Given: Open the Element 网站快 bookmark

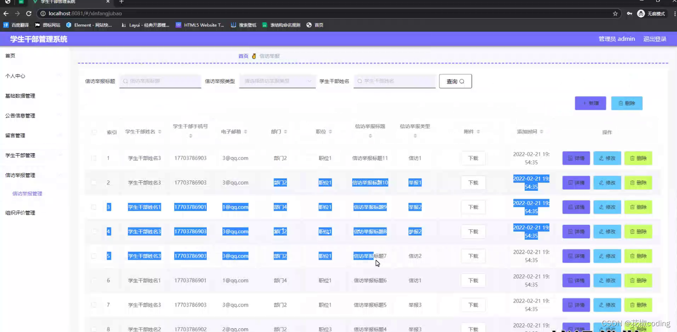Looking at the screenshot, I should coord(89,25).
